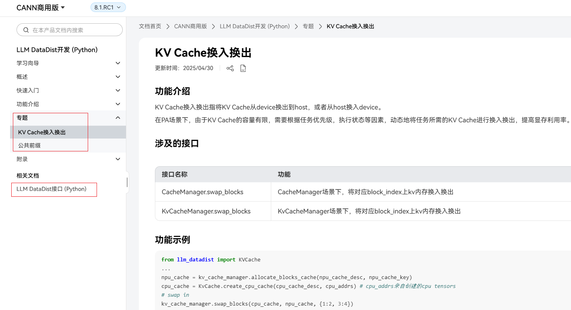Screen dimensions: 571x310
Task: Click the '# swap in' code comment
Action: (175, 295)
